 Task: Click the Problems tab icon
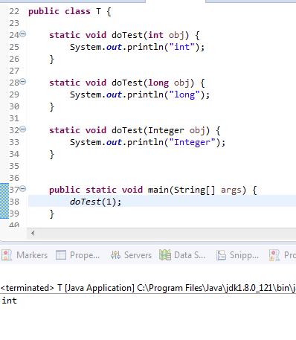click(x=274, y=255)
